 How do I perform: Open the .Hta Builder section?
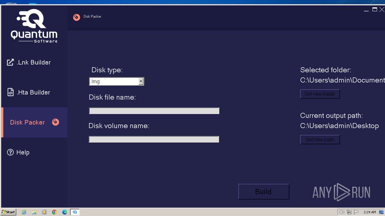click(34, 92)
